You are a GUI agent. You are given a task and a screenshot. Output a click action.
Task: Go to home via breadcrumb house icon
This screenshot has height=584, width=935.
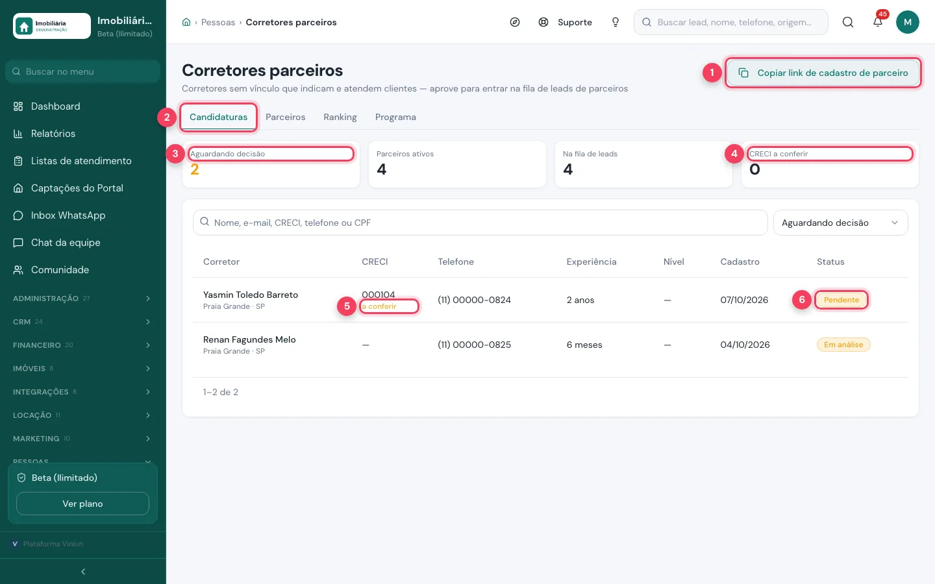click(x=186, y=22)
